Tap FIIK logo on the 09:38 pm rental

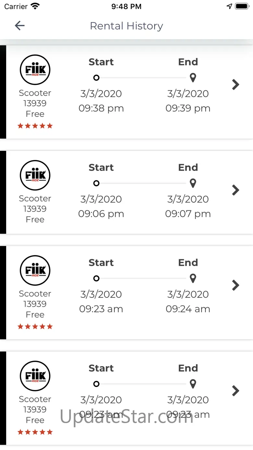click(x=35, y=70)
